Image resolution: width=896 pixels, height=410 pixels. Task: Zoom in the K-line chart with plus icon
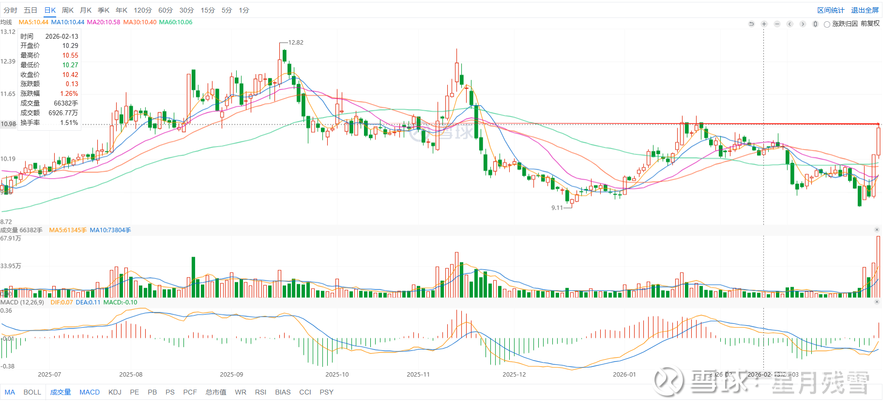(x=764, y=24)
